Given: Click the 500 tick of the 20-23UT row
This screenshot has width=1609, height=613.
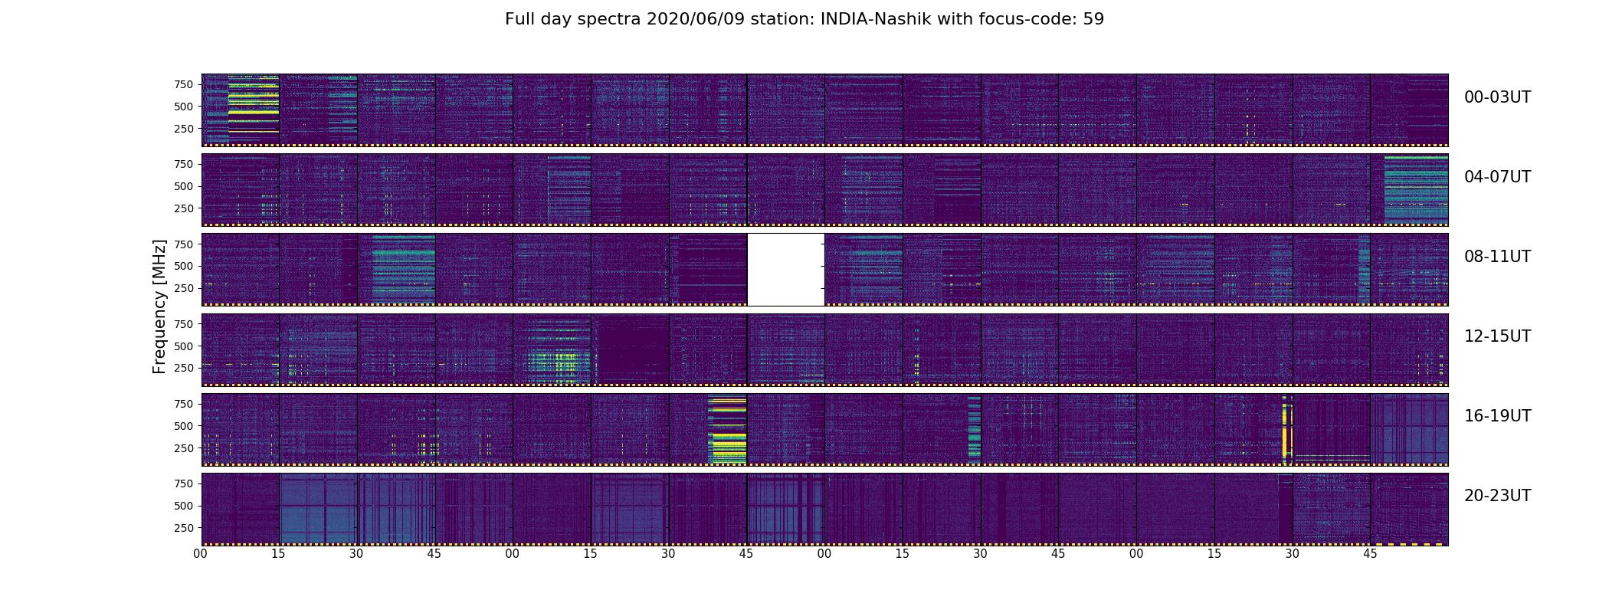Looking at the screenshot, I should pos(184,505).
